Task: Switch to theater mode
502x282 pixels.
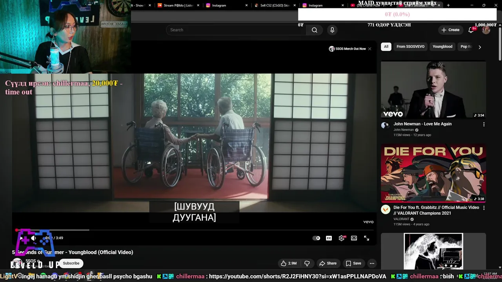Action: 354,238
